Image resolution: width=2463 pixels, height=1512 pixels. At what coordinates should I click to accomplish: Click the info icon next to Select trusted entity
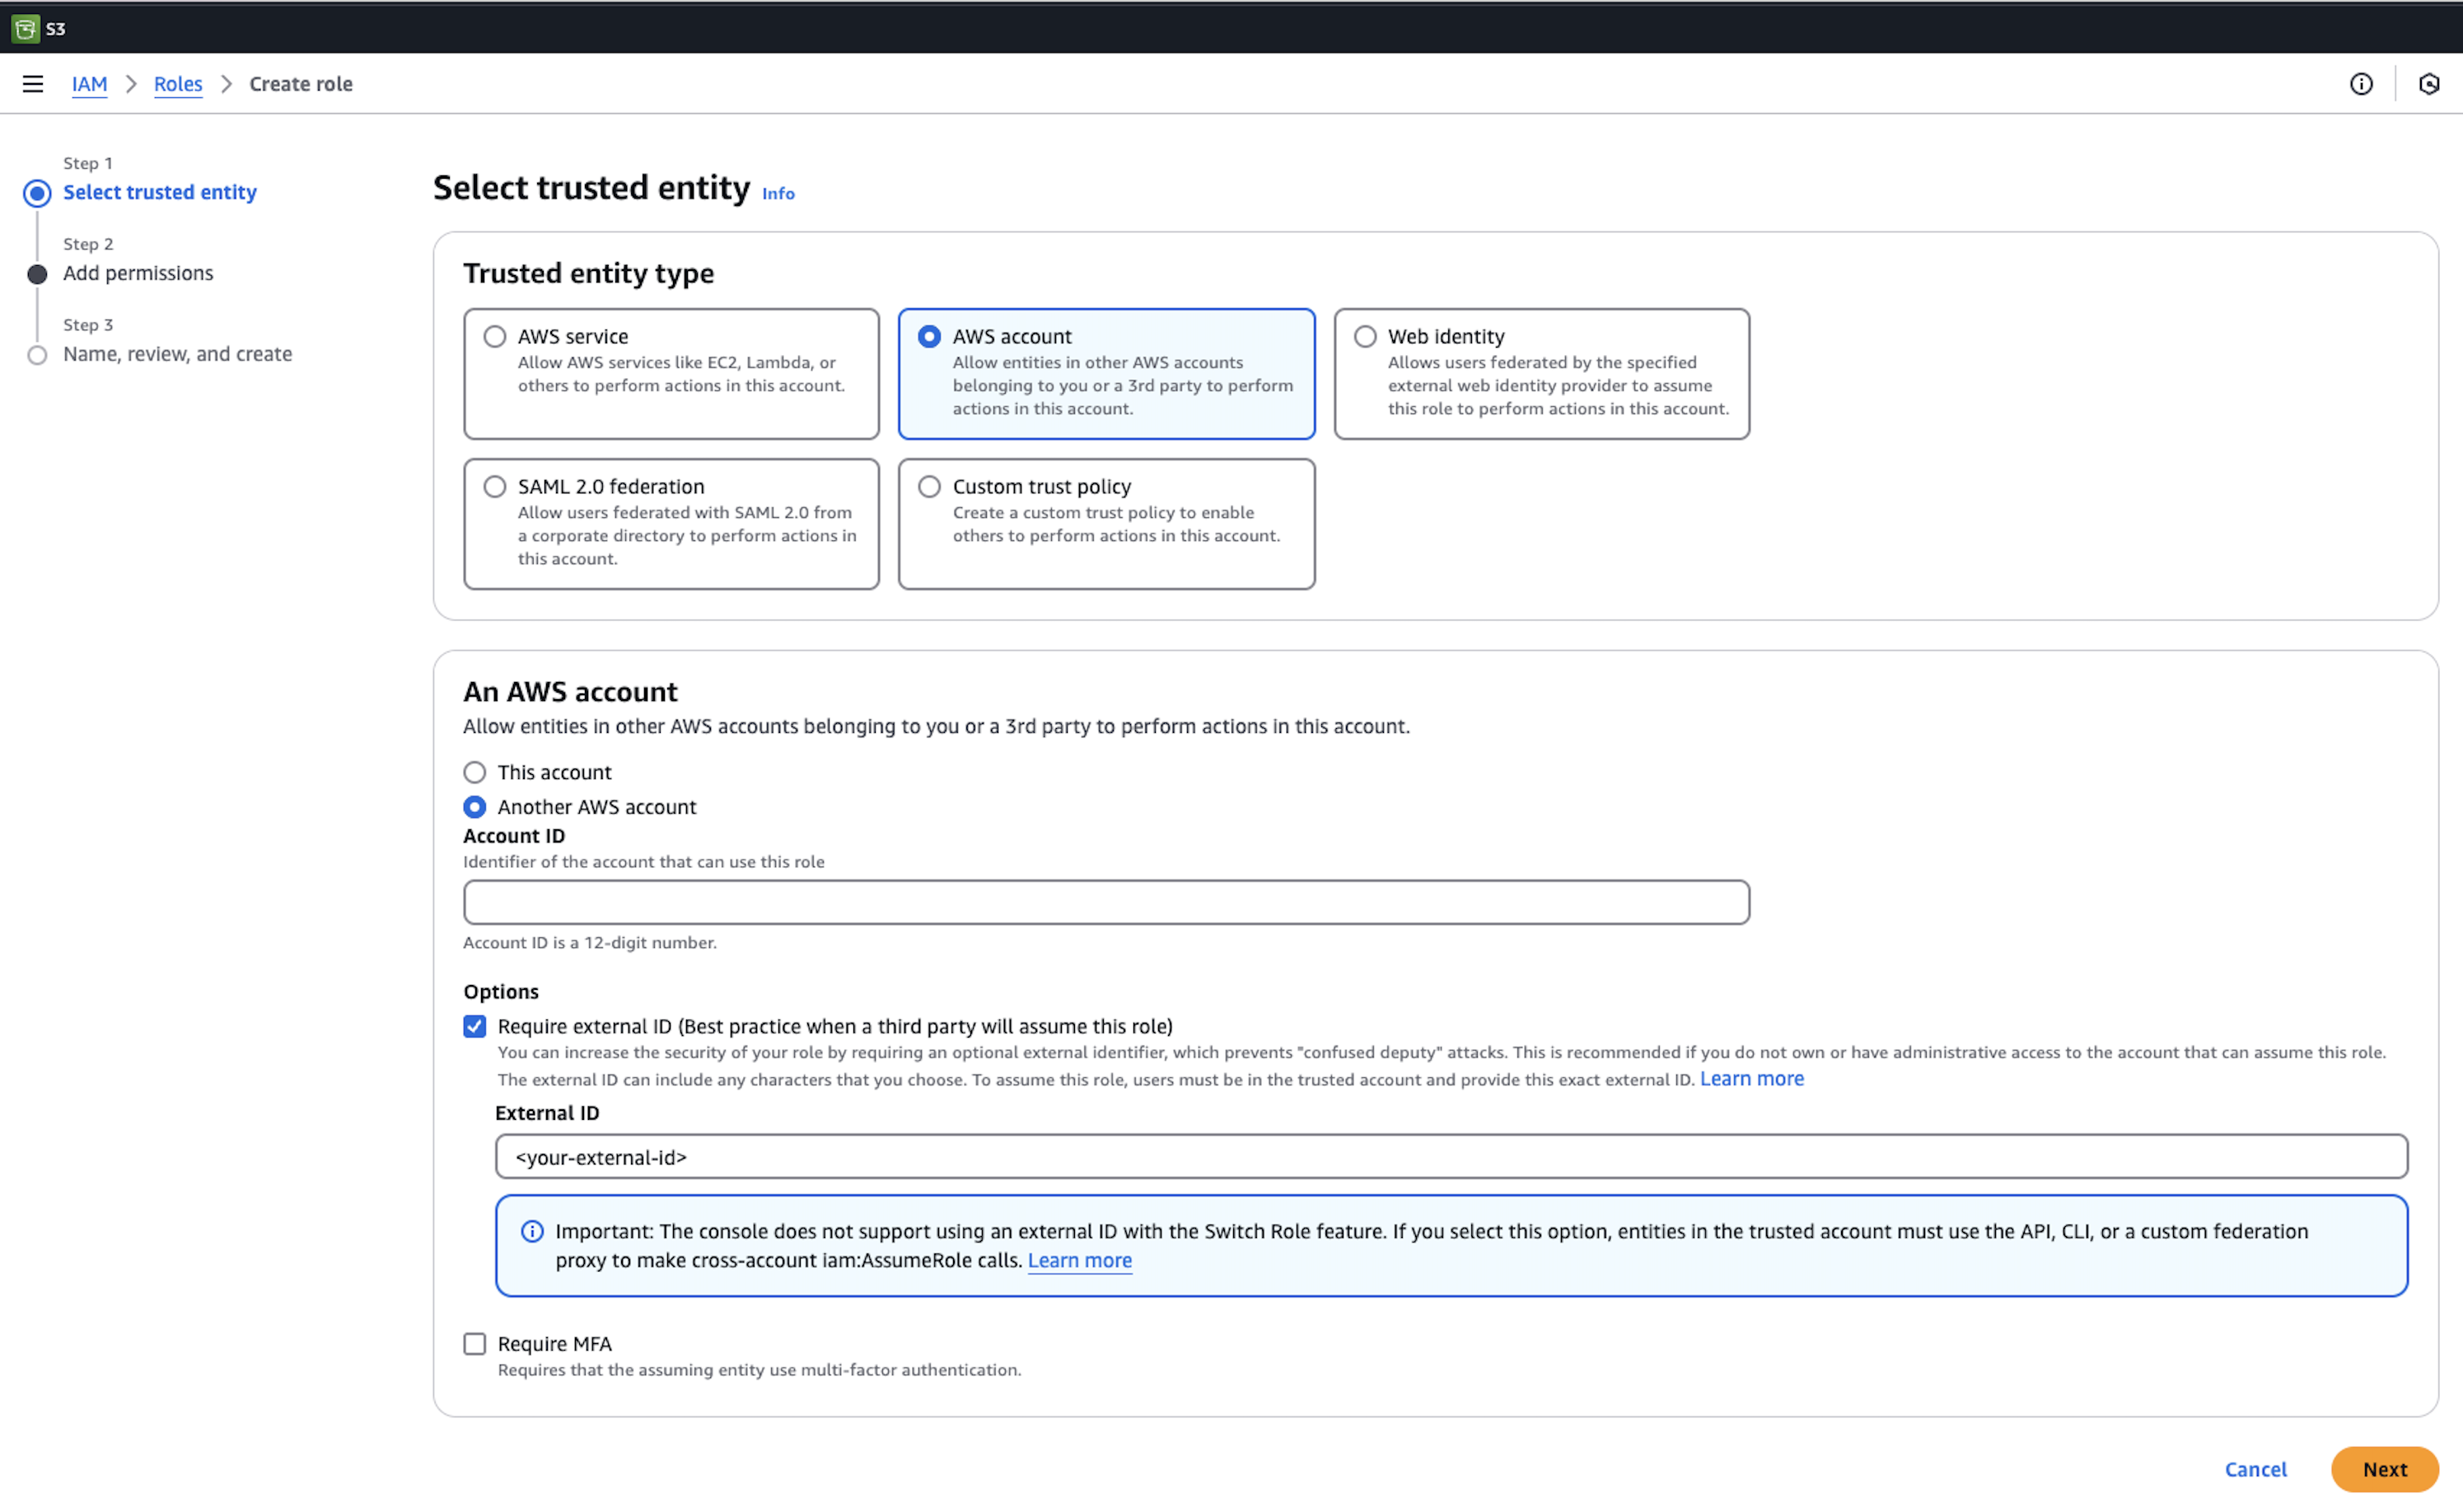(779, 192)
